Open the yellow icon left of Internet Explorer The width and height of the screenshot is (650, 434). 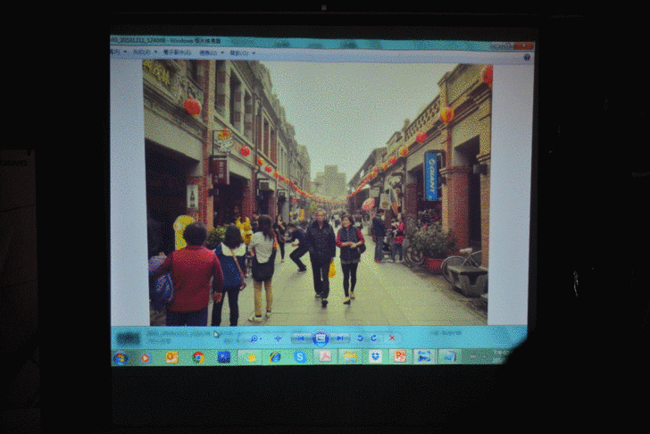[x=250, y=357]
